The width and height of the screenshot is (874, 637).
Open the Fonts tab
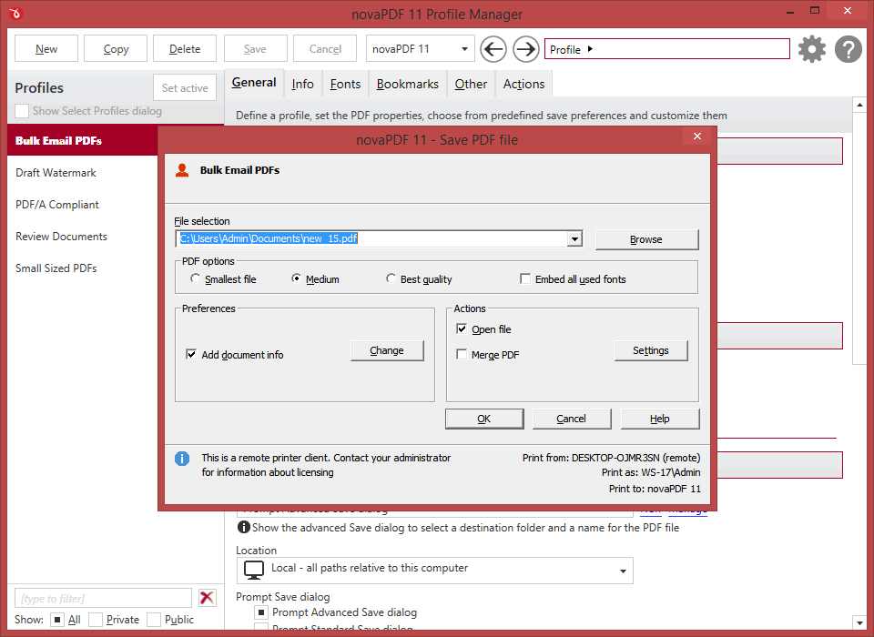tap(346, 84)
